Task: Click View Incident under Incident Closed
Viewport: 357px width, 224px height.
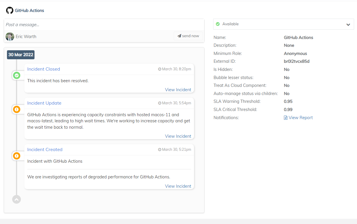Action: 178,90
